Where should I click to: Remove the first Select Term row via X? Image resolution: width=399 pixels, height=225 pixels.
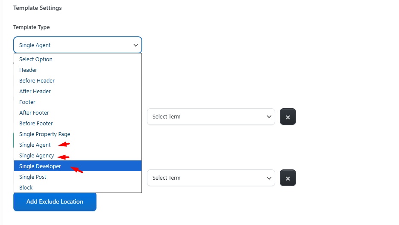point(288,117)
